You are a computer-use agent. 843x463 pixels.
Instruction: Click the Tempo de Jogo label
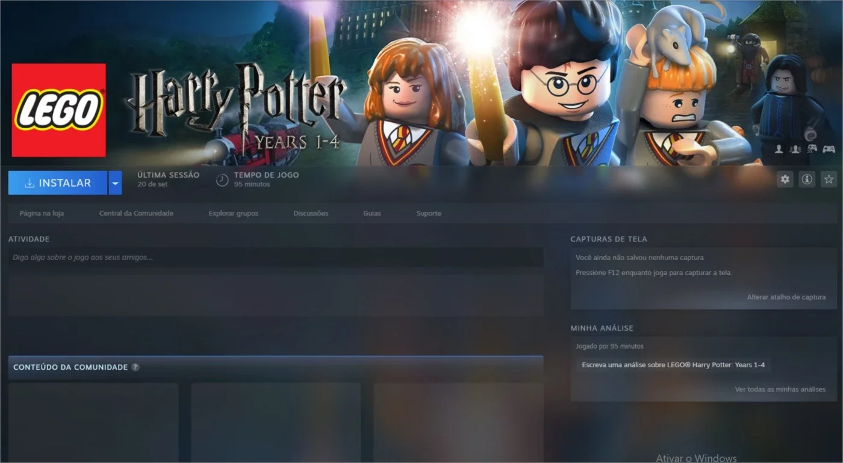tap(266, 175)
